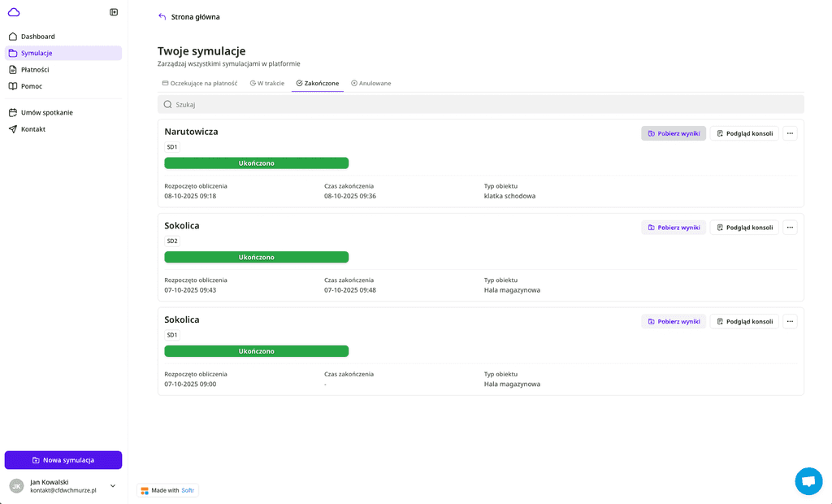Open more options for Sokolica SD2
The height and width of the screenshot is (504, 832).
[790, 228]
